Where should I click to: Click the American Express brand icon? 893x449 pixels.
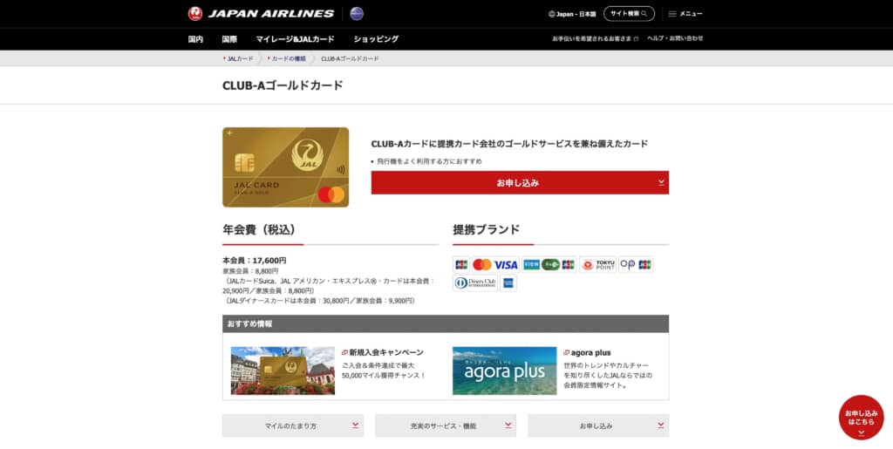(508, 282)
